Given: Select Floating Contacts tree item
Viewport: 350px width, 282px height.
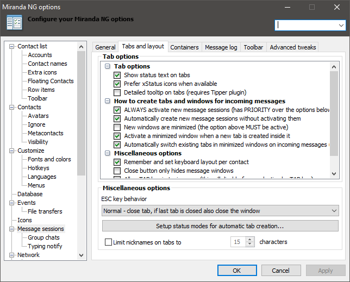Looking at the screenshot, I should tap(51, 81).
